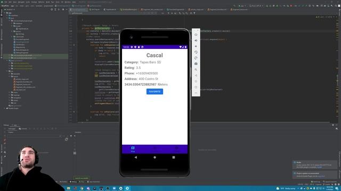341x191 pixels.
Task: Click the editor horizontal scrollbar
Action: point(204,123)
